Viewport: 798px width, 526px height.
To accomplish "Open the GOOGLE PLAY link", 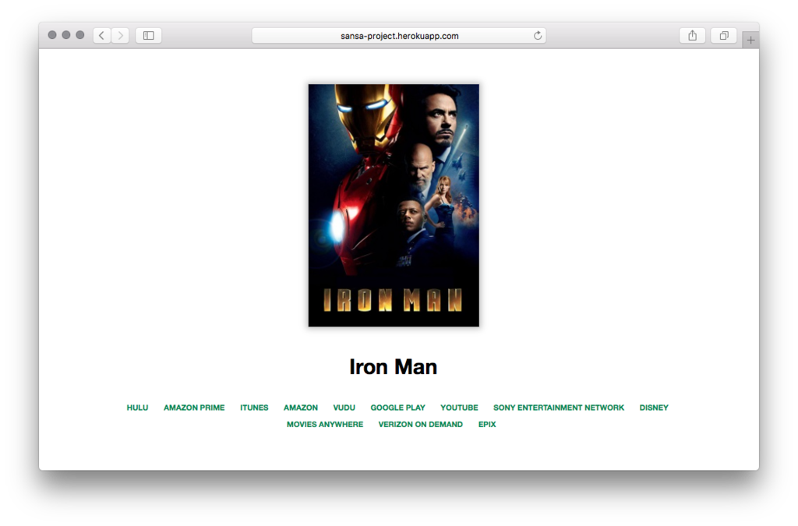I will 397,408.
